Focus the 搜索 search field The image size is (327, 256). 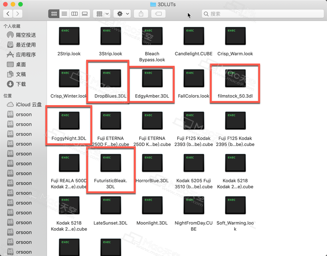point(263,14)
